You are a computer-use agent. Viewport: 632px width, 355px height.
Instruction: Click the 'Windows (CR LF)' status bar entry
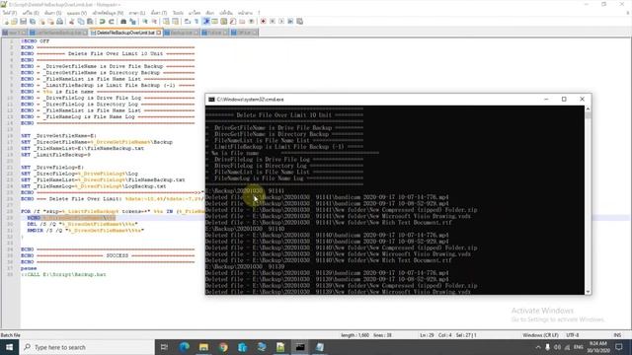pos(540,335)
